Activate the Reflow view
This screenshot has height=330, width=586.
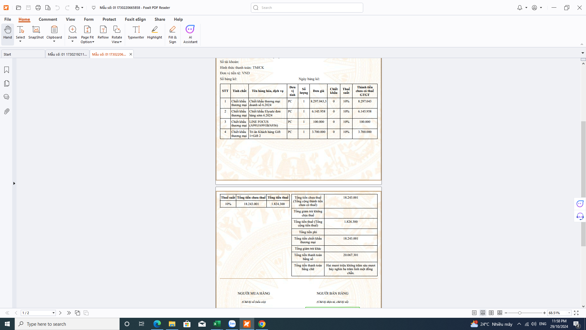(x=103, y=32)
